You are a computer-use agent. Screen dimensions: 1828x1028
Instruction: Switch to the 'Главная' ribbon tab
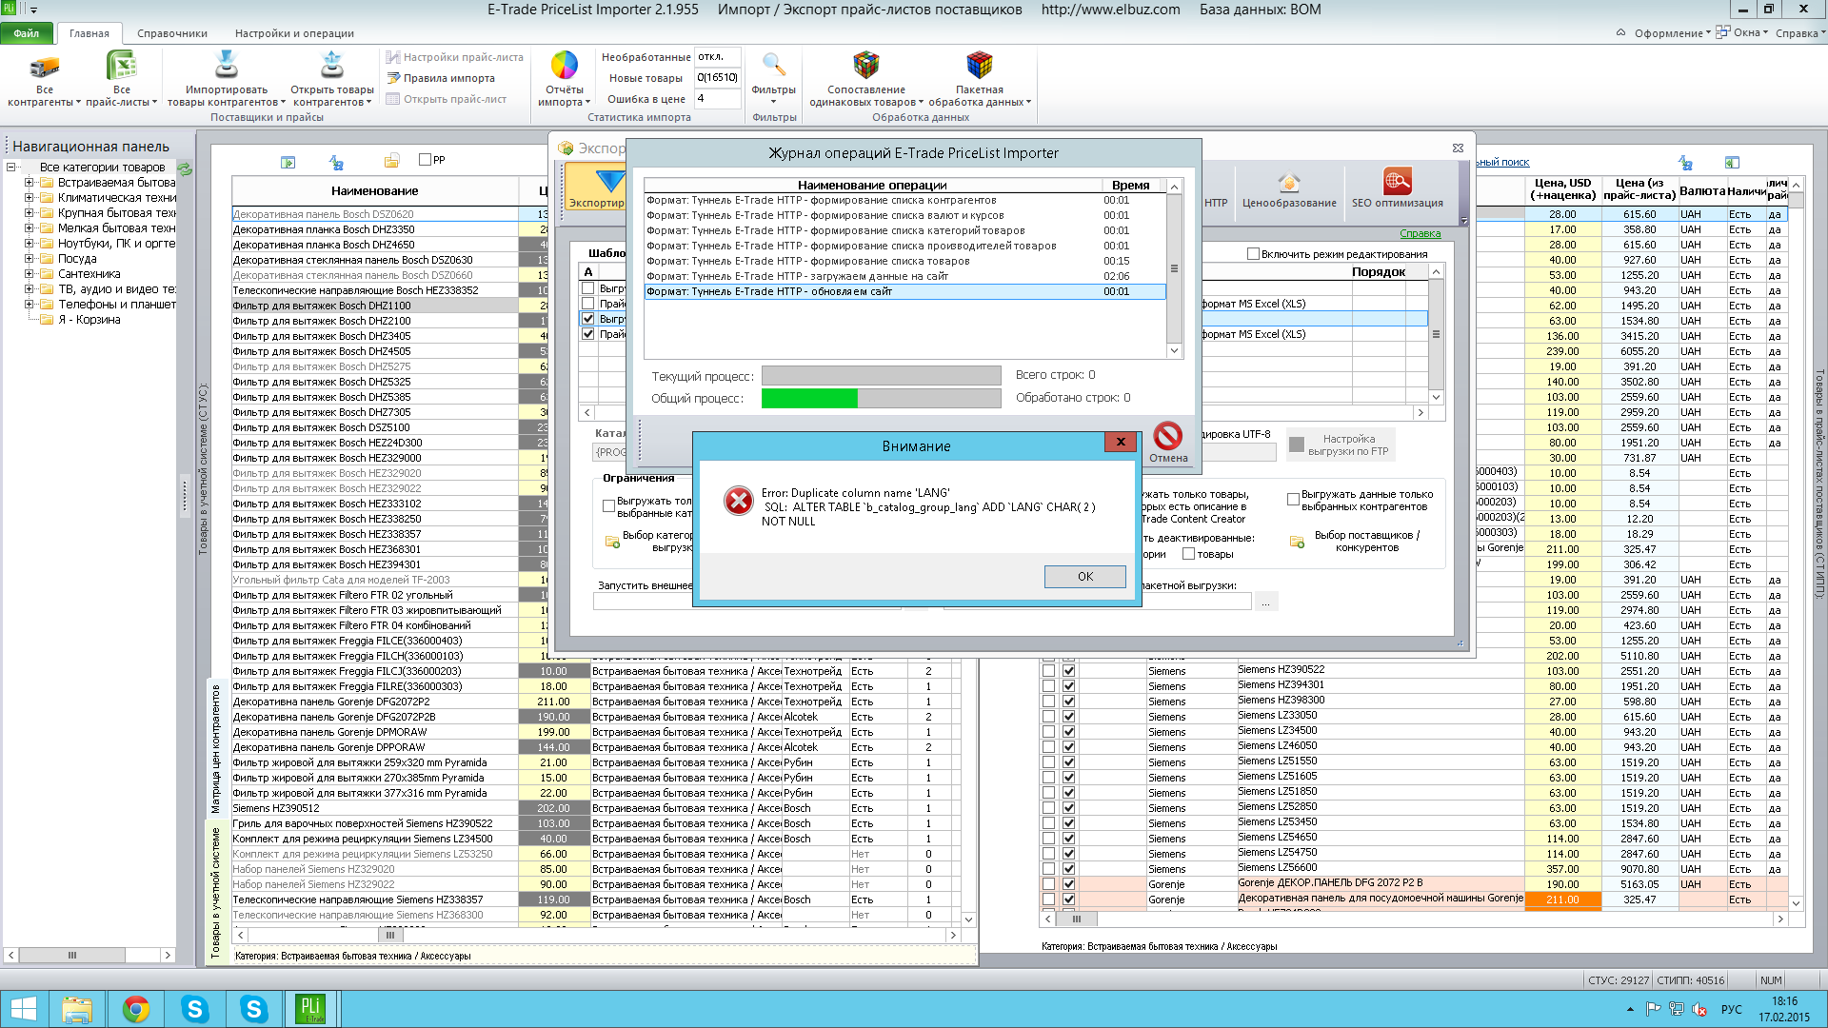(x=89, y=33)
